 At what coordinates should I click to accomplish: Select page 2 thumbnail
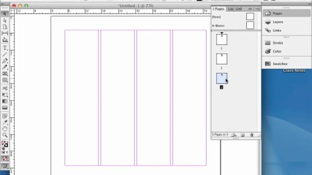click(222, 59)
